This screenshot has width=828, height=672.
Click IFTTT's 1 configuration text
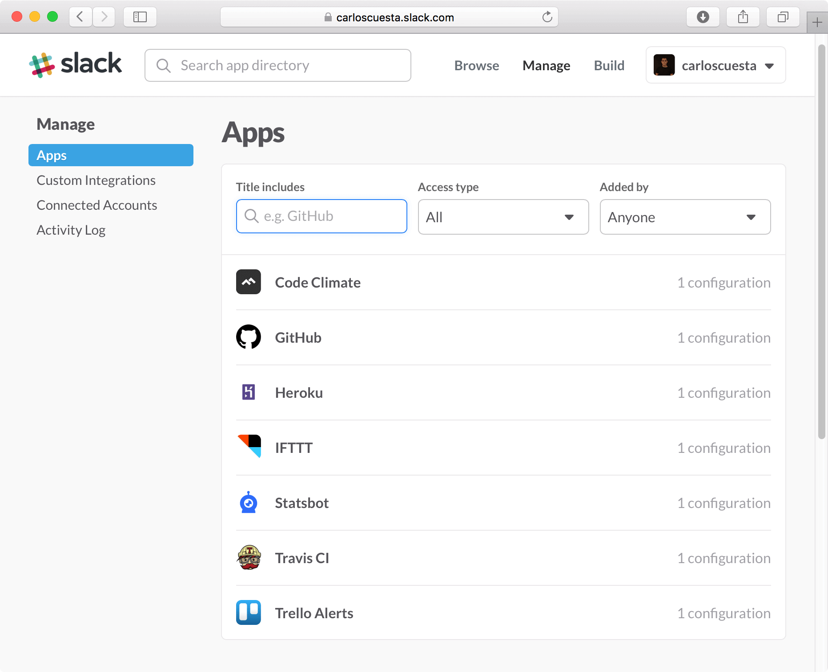(x=724, y=448)
